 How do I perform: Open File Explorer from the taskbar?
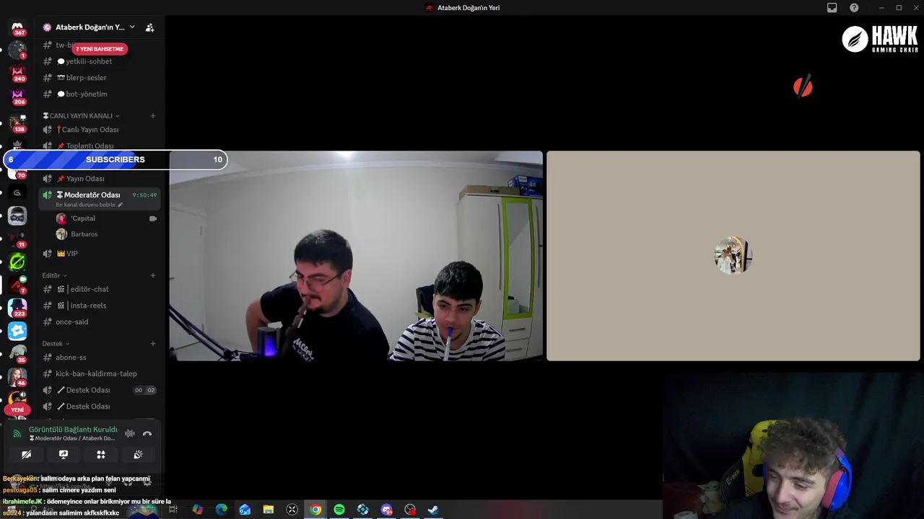[x=269, y=510]
